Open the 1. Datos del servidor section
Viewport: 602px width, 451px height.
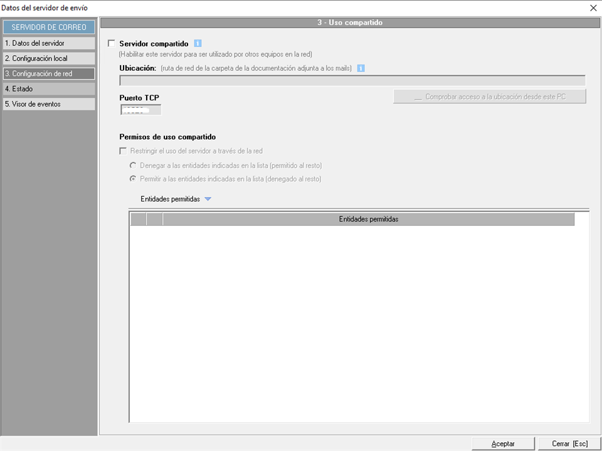49,43
